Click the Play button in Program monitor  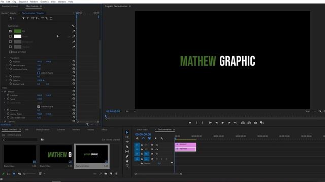pos(222,123)
